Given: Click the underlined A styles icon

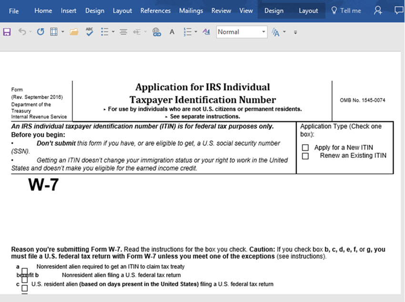Looking at the screenshot, I should click(206, 32).
